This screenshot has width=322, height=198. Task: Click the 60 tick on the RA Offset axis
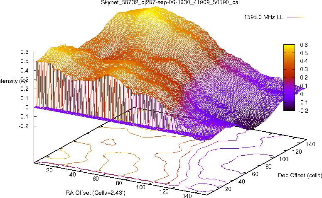(96, 179)
